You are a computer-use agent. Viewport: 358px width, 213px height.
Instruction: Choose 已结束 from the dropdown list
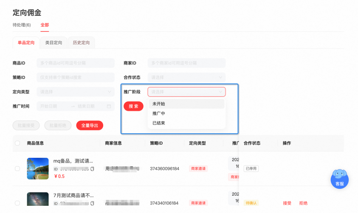coord(186,123)
